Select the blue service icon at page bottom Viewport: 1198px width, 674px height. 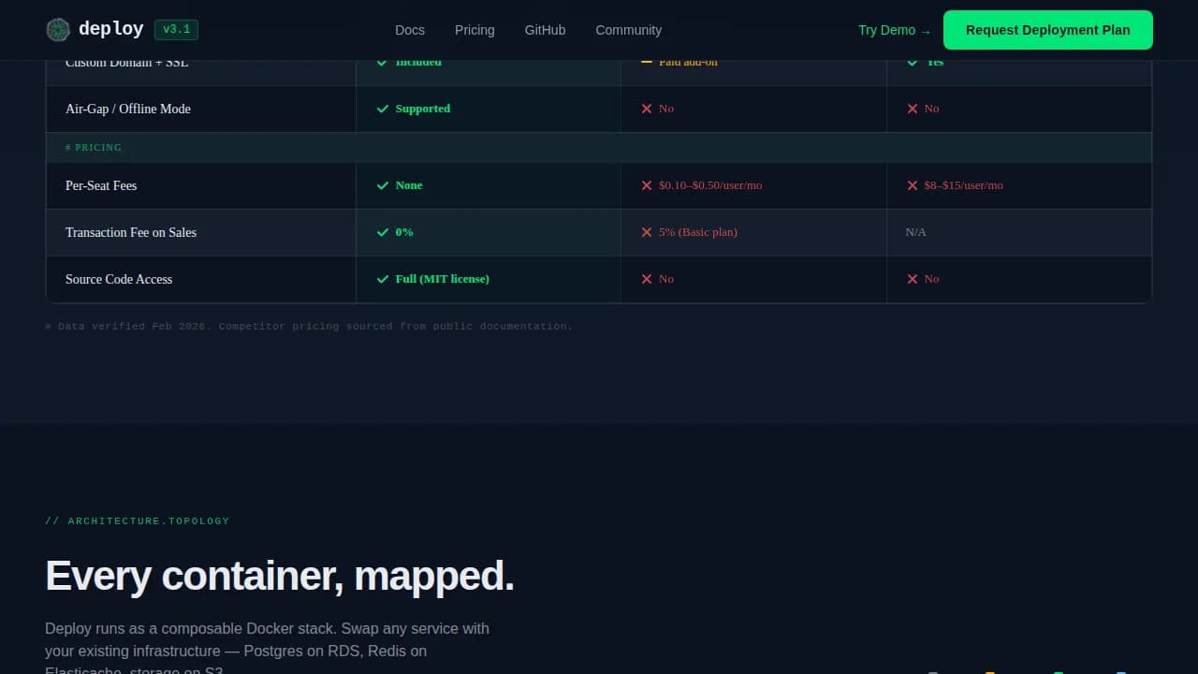(x=1121, y=672)
